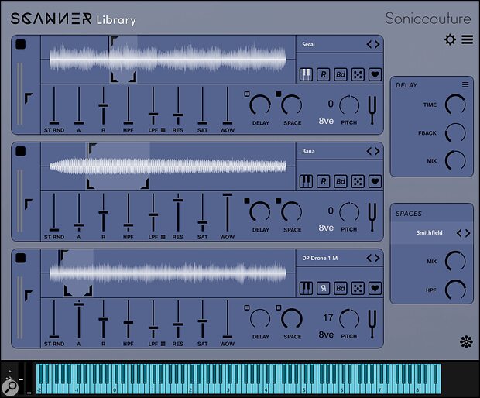
Task: Click the keyboard icon in Bana layer
Action: tap(306, 181)
